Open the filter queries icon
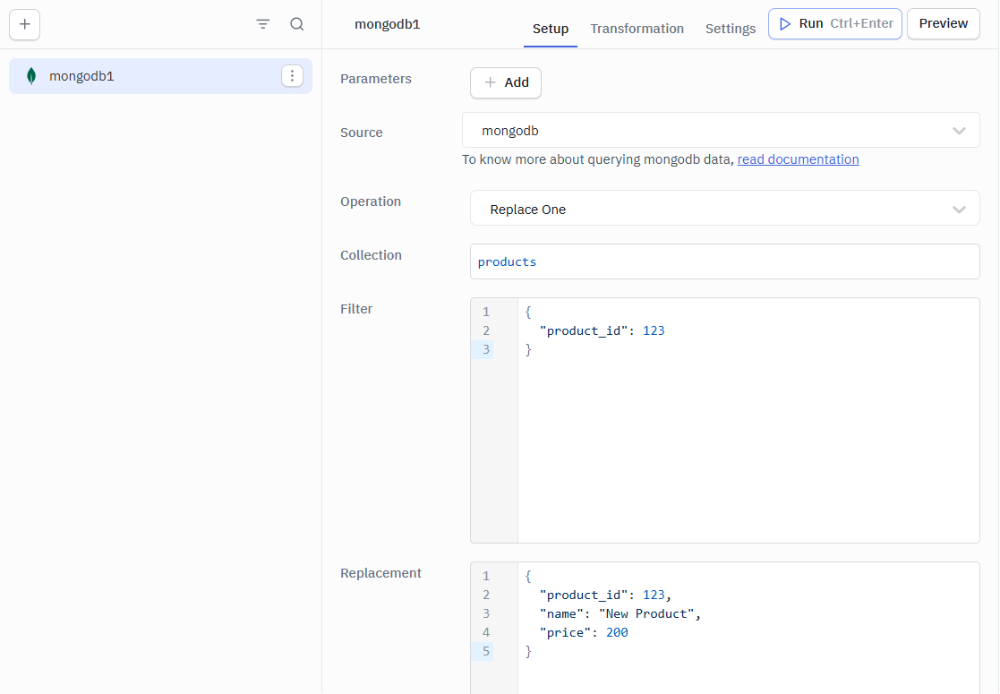This screenshot has width=1000, height=694. (x=262, y=24)
